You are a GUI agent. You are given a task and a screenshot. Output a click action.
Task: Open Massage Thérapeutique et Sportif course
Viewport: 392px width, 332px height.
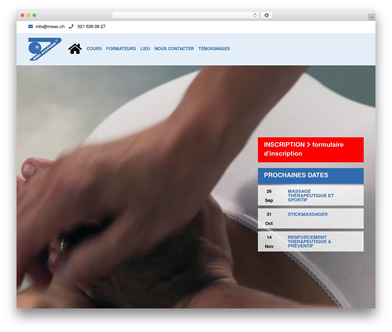click(311, 195)
